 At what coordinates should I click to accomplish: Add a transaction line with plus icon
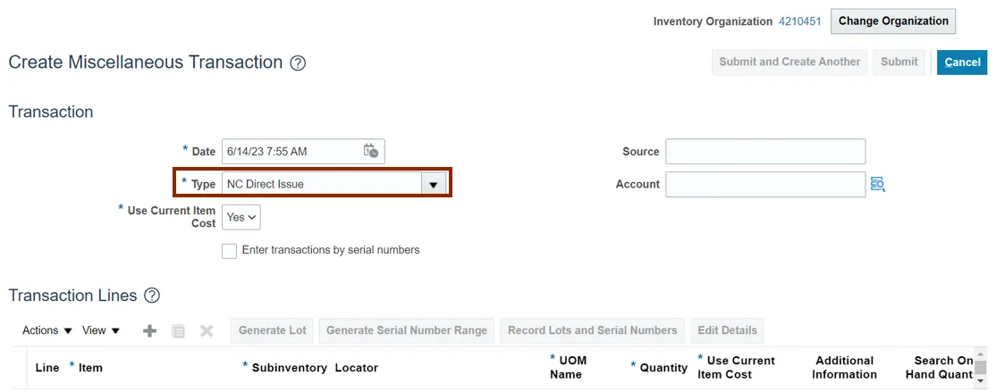pyautogui.click(x=150, y=330)
